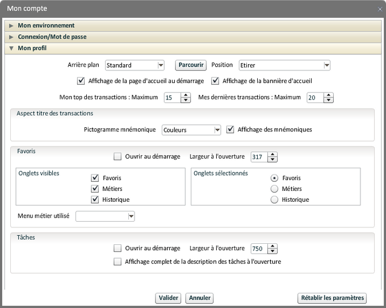The height and width of the screenshot is (308, 386).
Task: Increase Mon top des transactions maximum
Action: coord(185,95)
